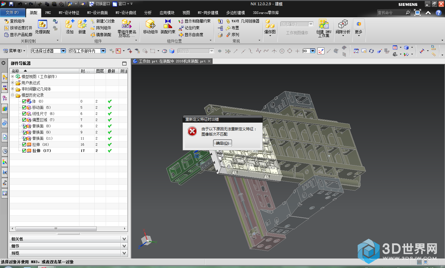
Task: Click 确定(O) in the error dialog
Action: [x=222, y=143]
